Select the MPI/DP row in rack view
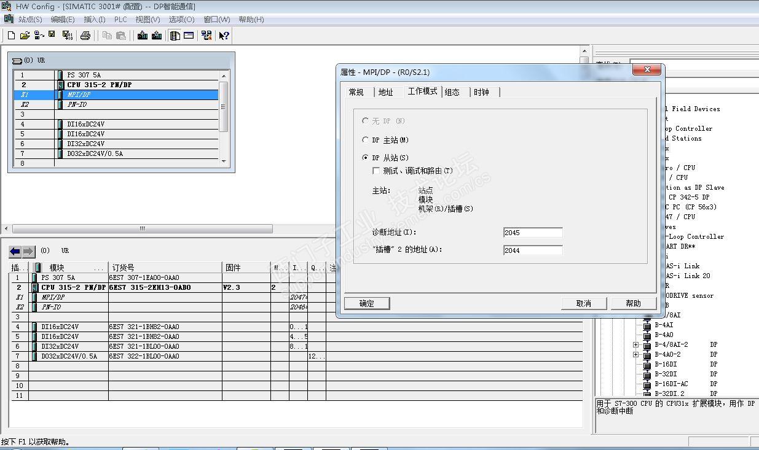The height and width of the screenshot is (450, 759). (116, 95)
